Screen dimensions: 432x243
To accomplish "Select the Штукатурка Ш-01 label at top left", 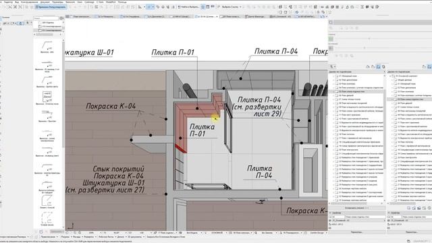I will [88, 53].
